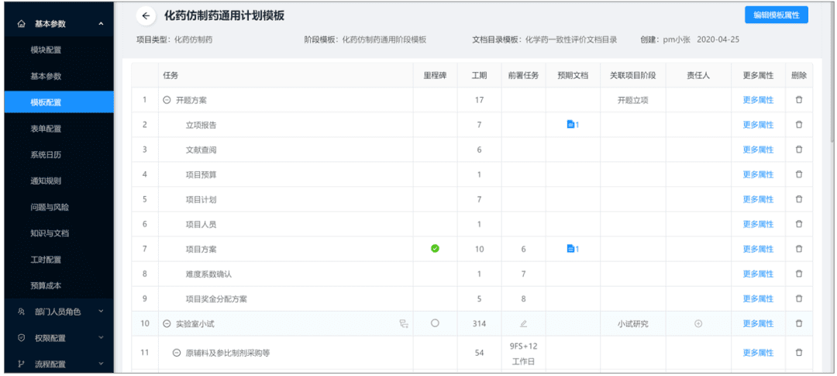The image size is (837, 376).
Task: Delete the 项目奖金分配方案 row via trash icon
Action: click(798, 298)
